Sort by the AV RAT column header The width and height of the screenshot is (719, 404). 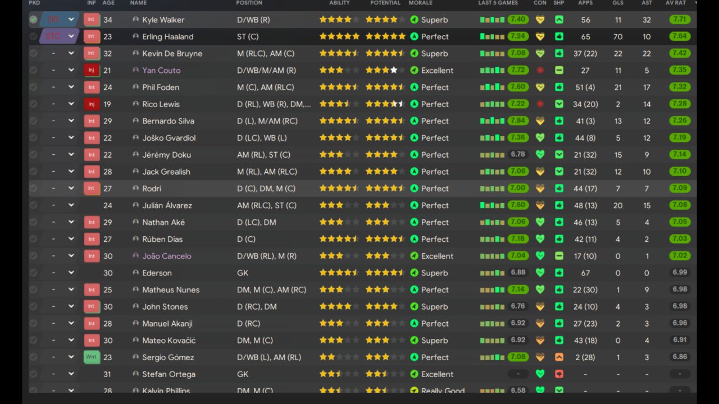(675, 3)
